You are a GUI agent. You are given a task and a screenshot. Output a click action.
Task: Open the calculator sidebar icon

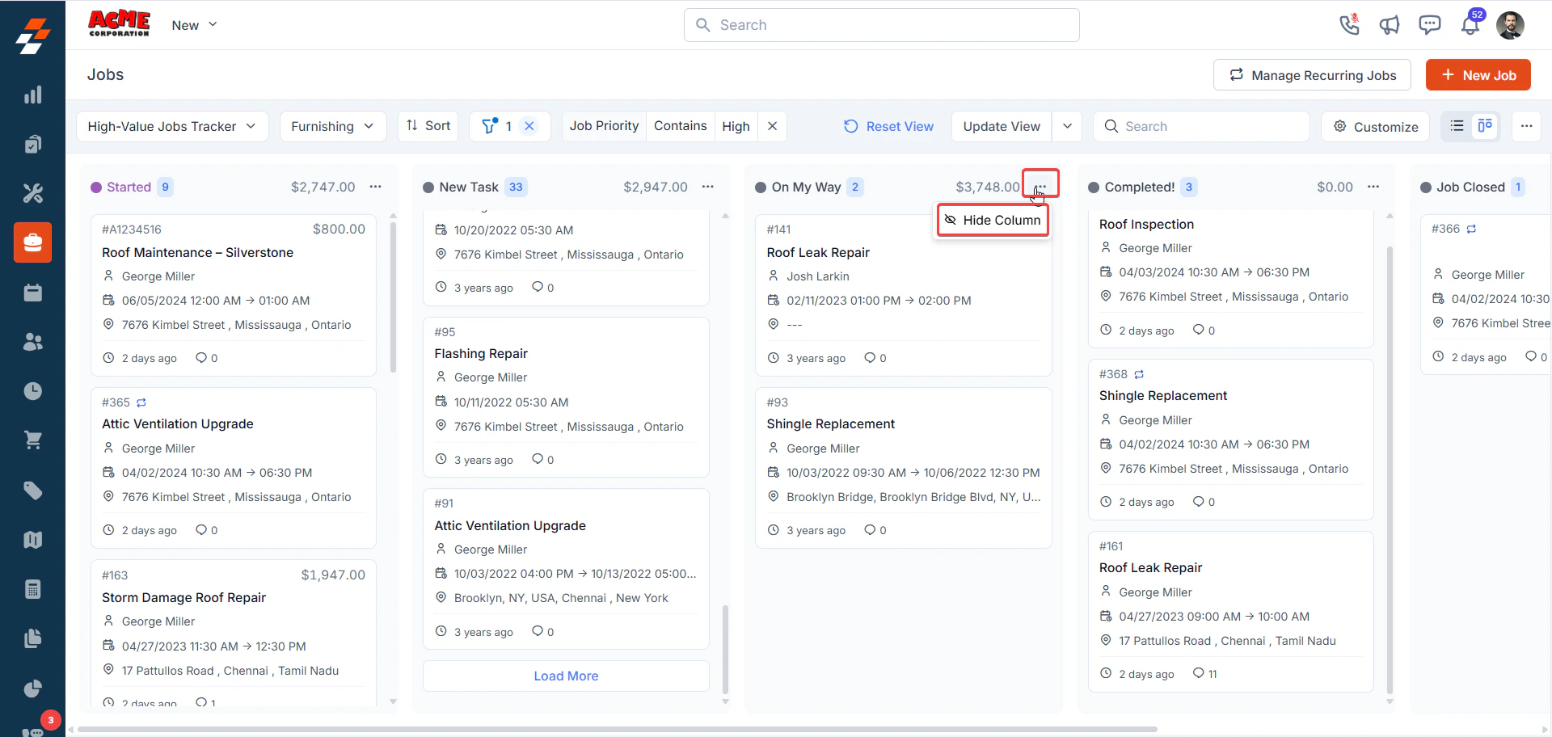[32, 589]
